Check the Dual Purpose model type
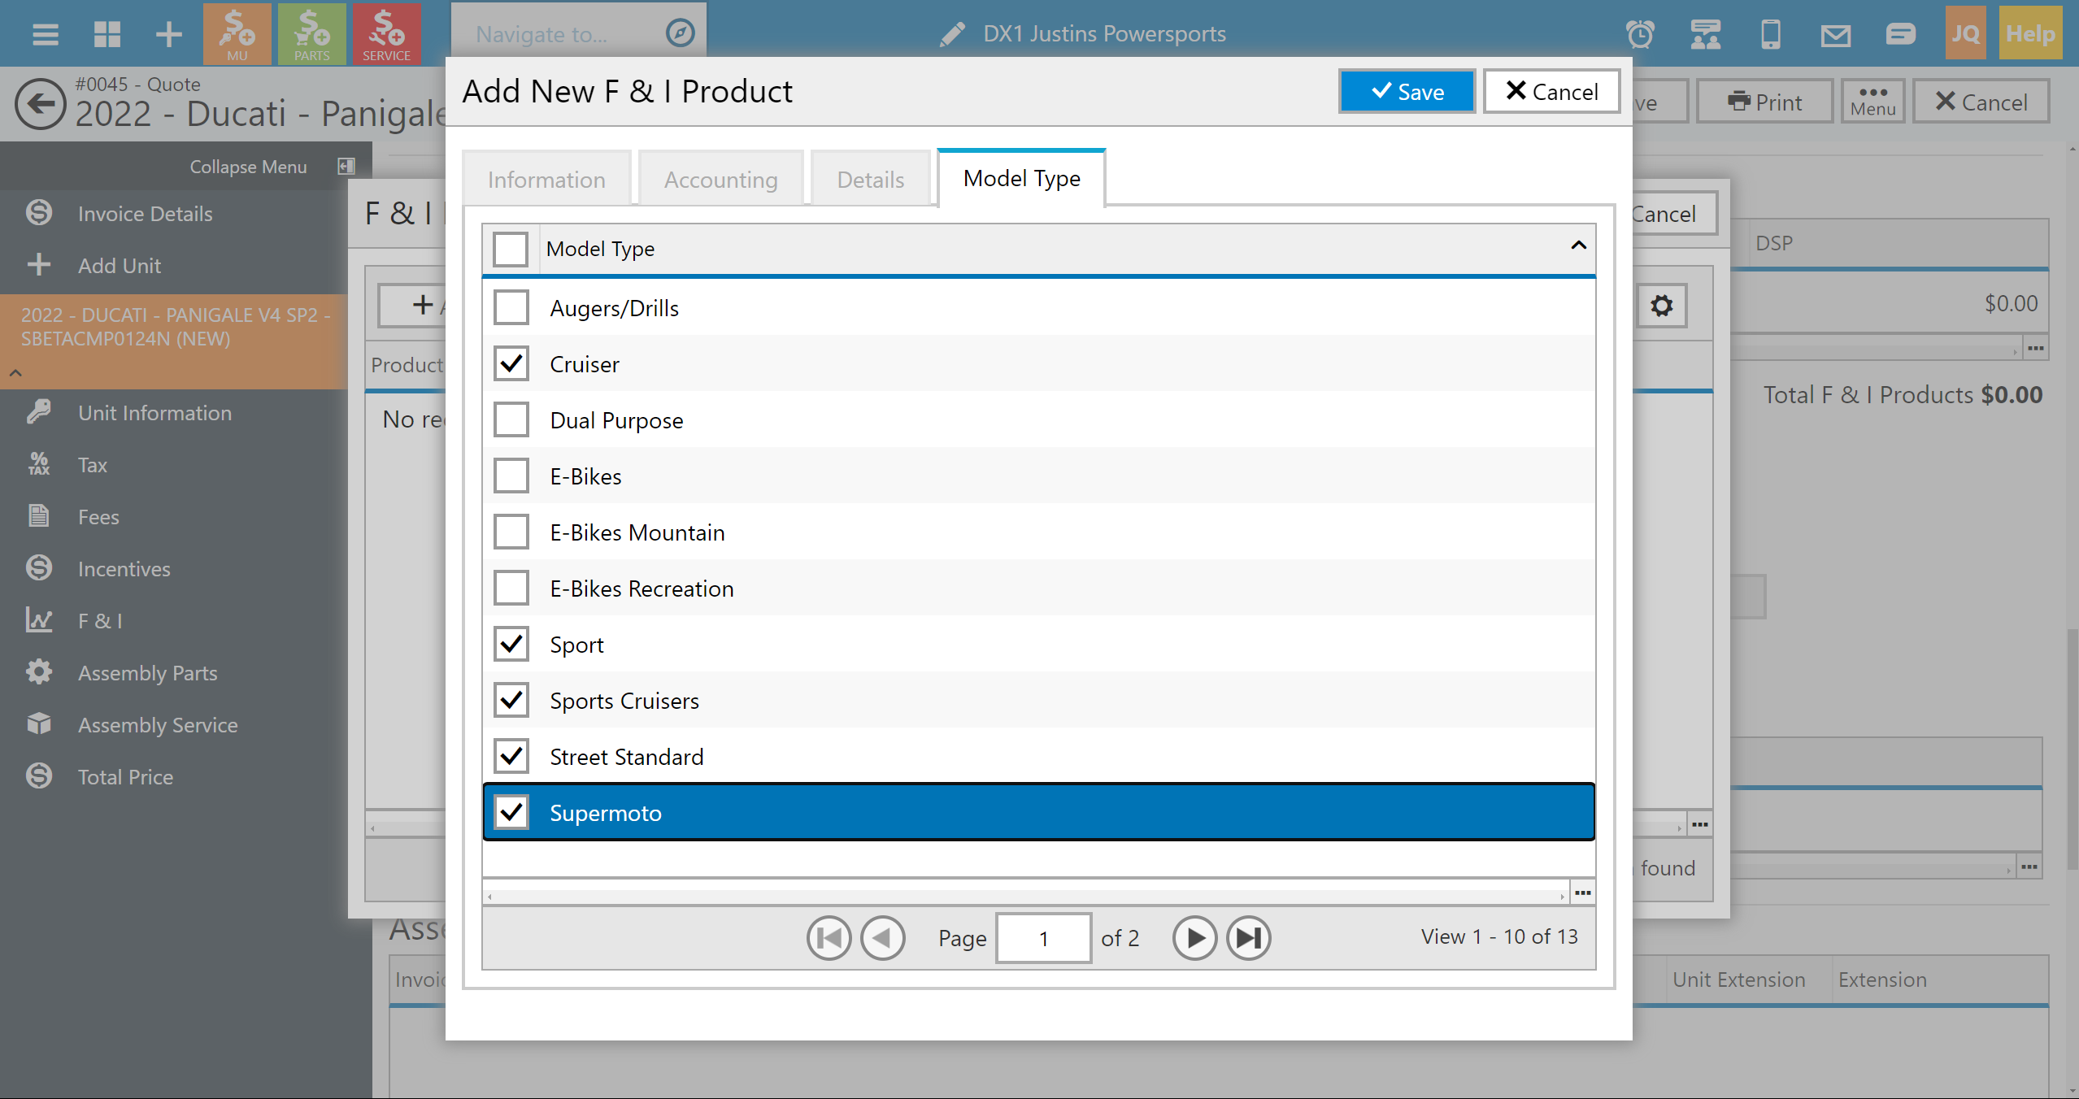Image resolution: width=2079 pixels, height=1099 pixels. tap(511, 420)
